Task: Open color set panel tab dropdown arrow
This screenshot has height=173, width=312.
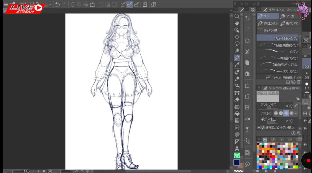Action: pyautogui.click(x=300, y=139)
